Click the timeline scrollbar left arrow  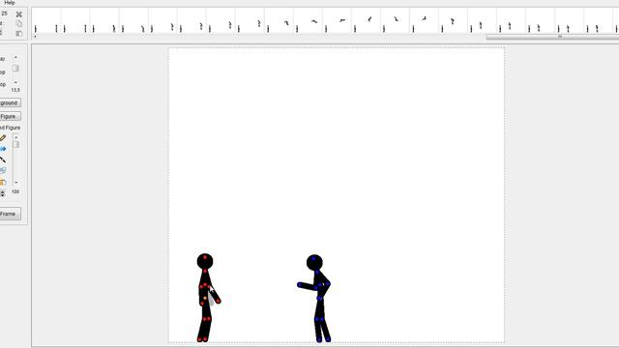tap(35, 37)
